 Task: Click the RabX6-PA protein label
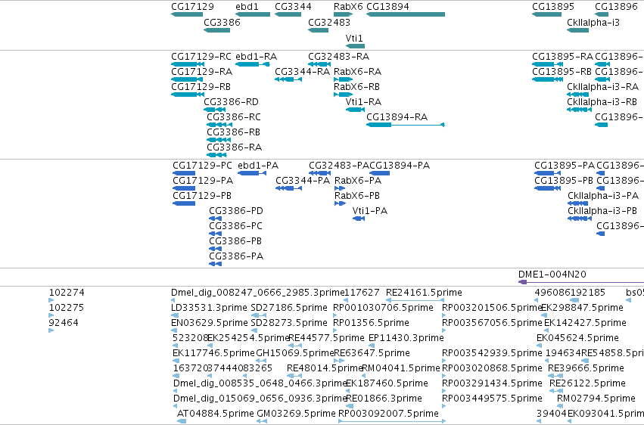click(358, 181)
